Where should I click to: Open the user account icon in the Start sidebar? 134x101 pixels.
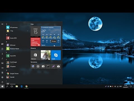2,44
